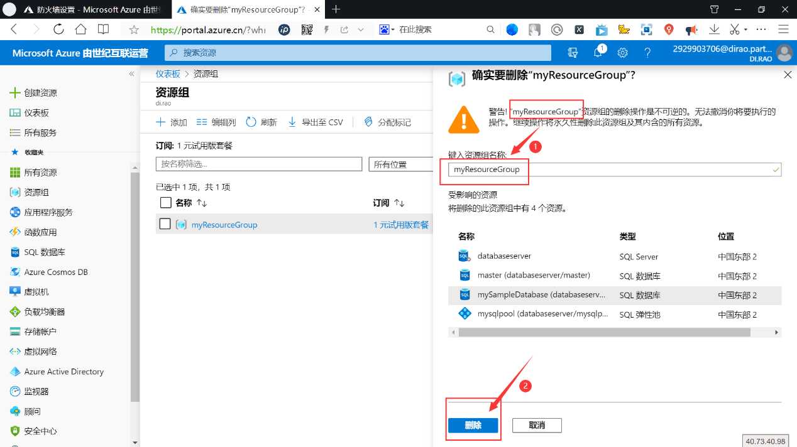Open Azure Active Directory in sidebar
Image resolution: width=797 pixels, height=447 pixels.
click(x=63, y=372)
